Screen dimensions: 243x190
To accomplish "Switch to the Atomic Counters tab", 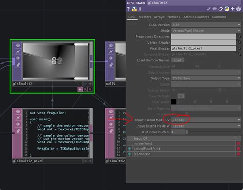I will pyautogui.click(x=196, y=17).
